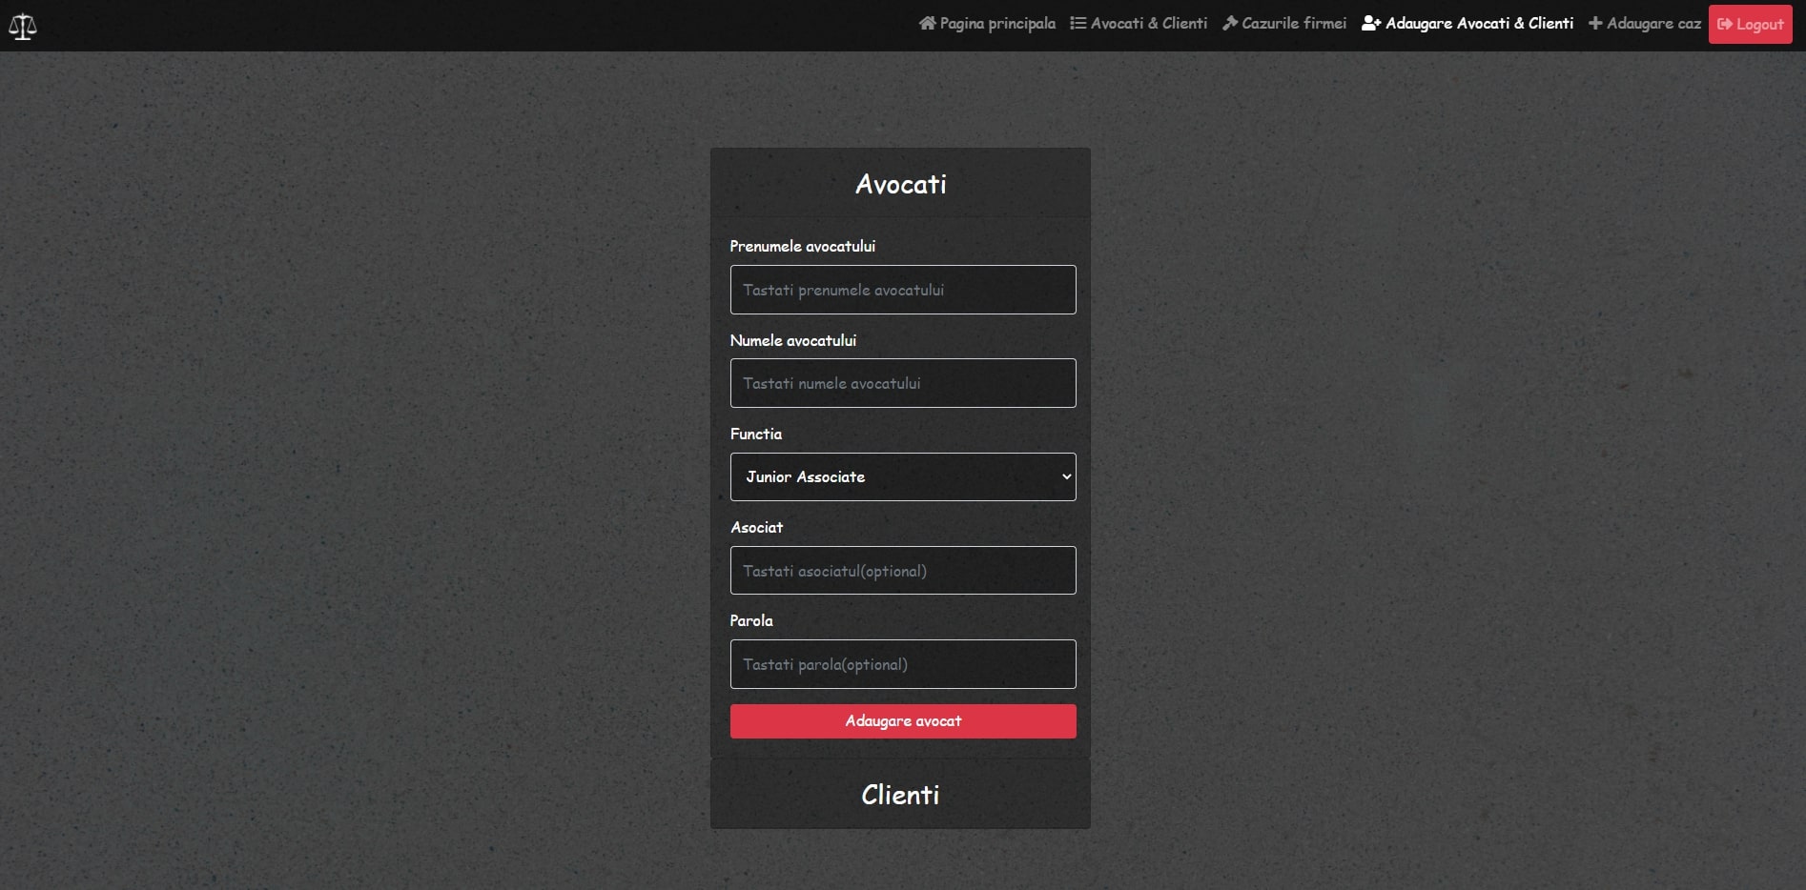Open the Cazurile firmei page
The image size is (1806, 890).
[1293, 23]
